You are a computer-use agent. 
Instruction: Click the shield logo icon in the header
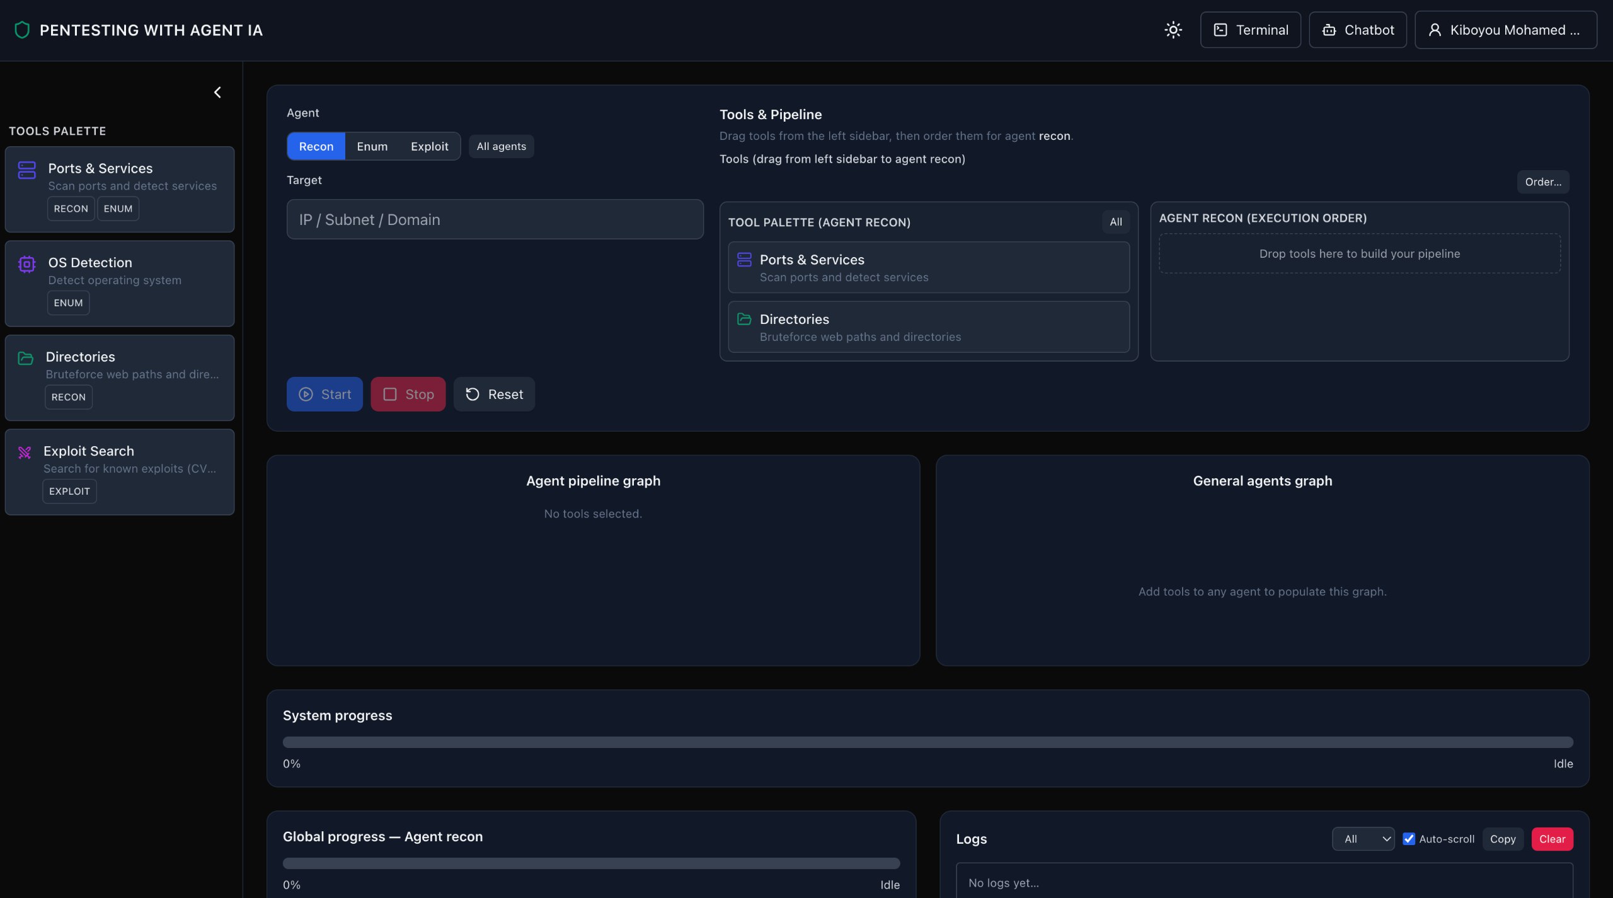[x=22, y=30]
